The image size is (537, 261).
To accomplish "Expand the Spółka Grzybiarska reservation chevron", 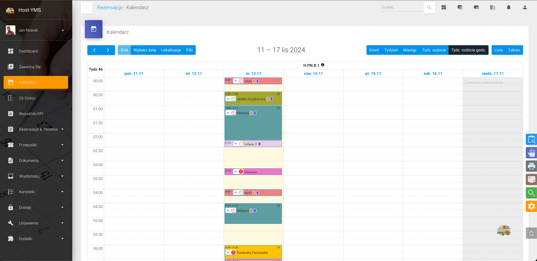I will (x=228, y=99).
